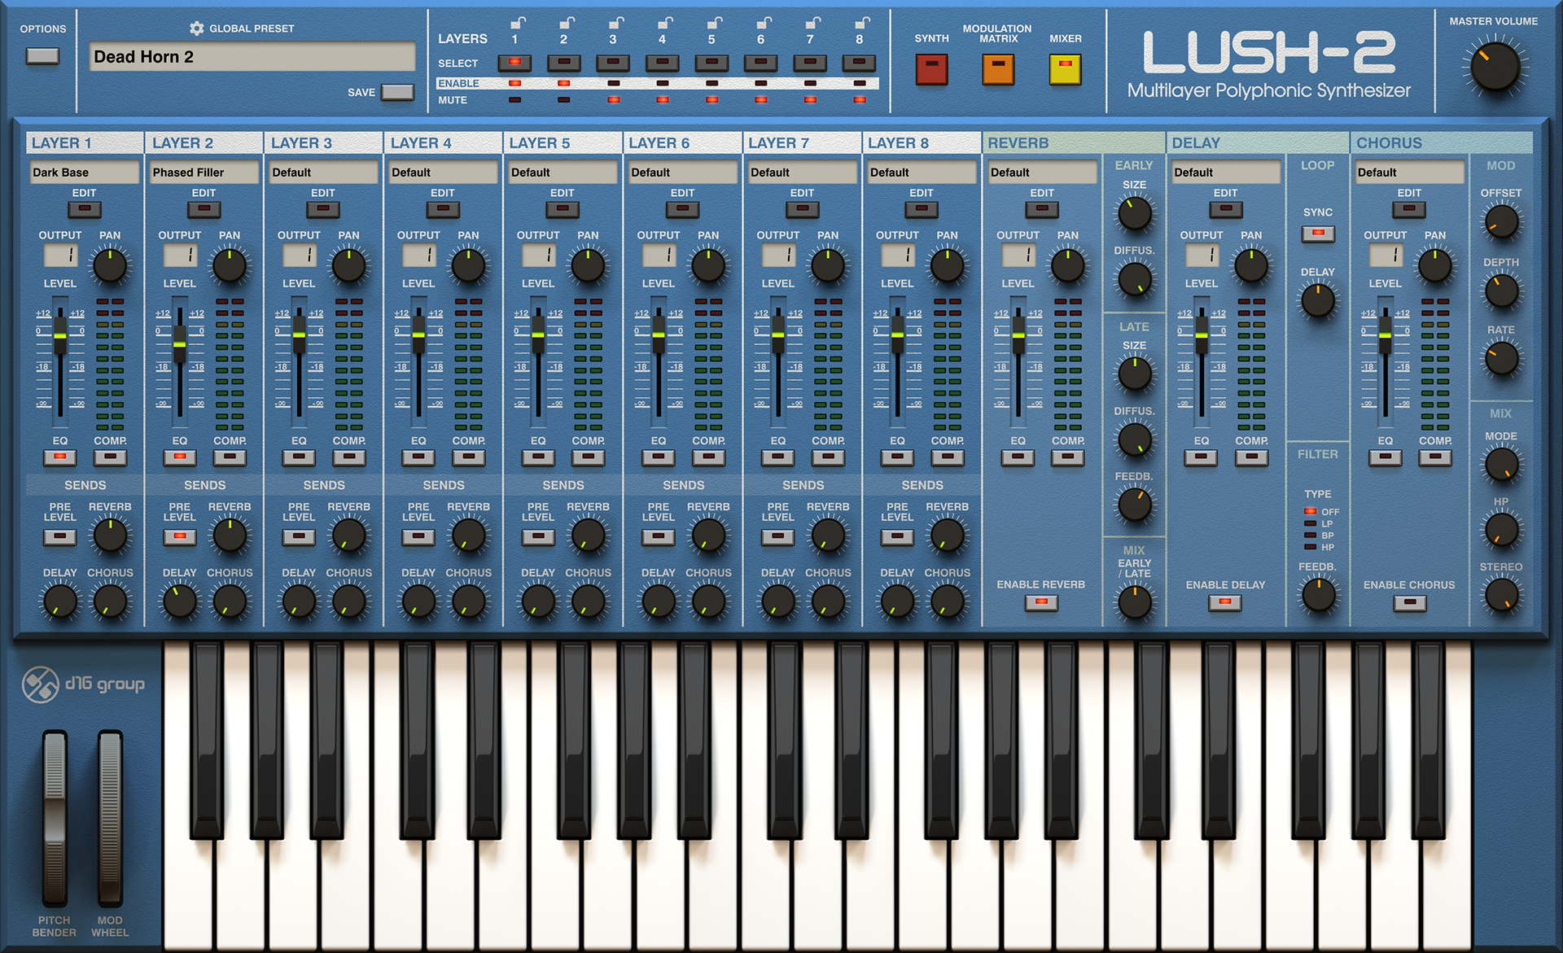Click the Options button
The height and width of the screenshot is (953, 1563).
[42, 56]
